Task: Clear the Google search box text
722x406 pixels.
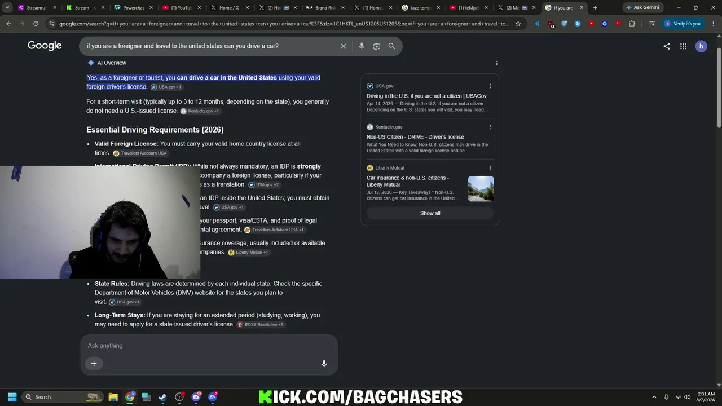Action: point(343,46)
